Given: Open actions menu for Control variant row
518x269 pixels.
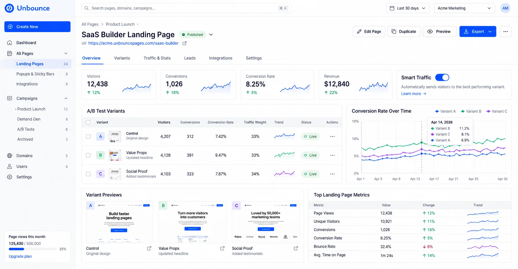Looking at the screenshot, I should 332,137.
